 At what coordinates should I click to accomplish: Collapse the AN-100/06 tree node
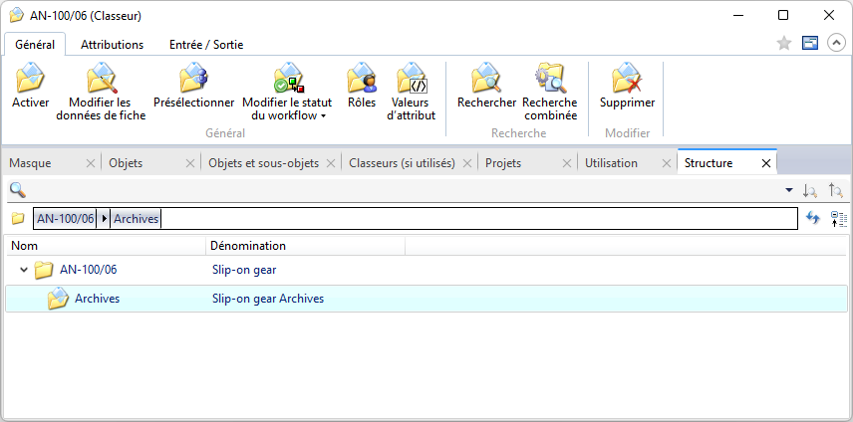[x=23, y=270]
